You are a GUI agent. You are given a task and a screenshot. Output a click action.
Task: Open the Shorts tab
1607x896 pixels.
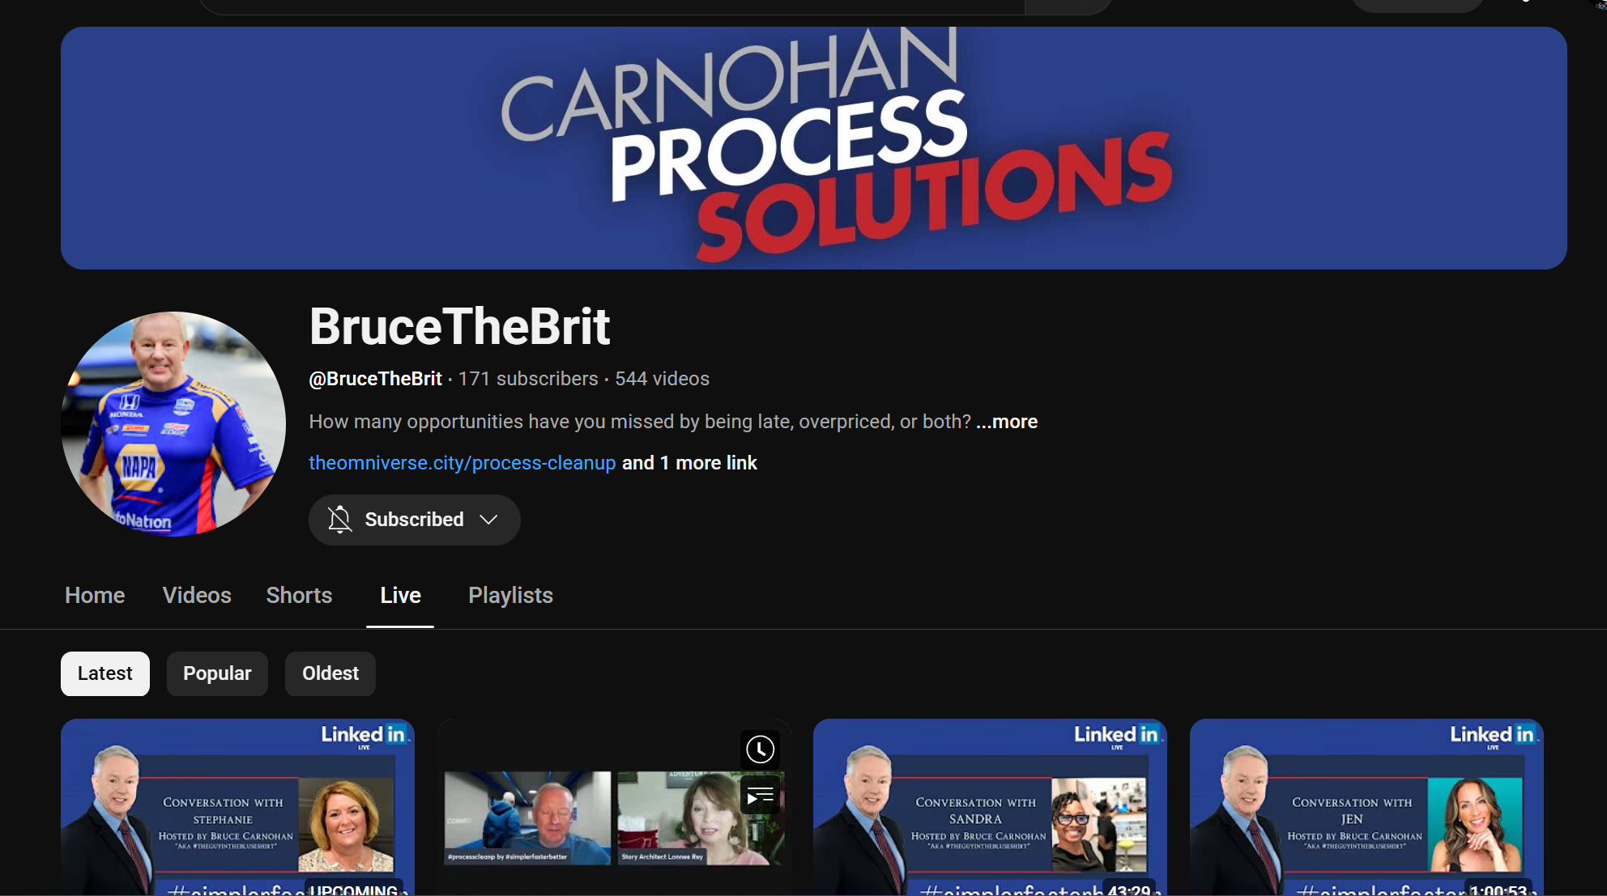[299, 596]
